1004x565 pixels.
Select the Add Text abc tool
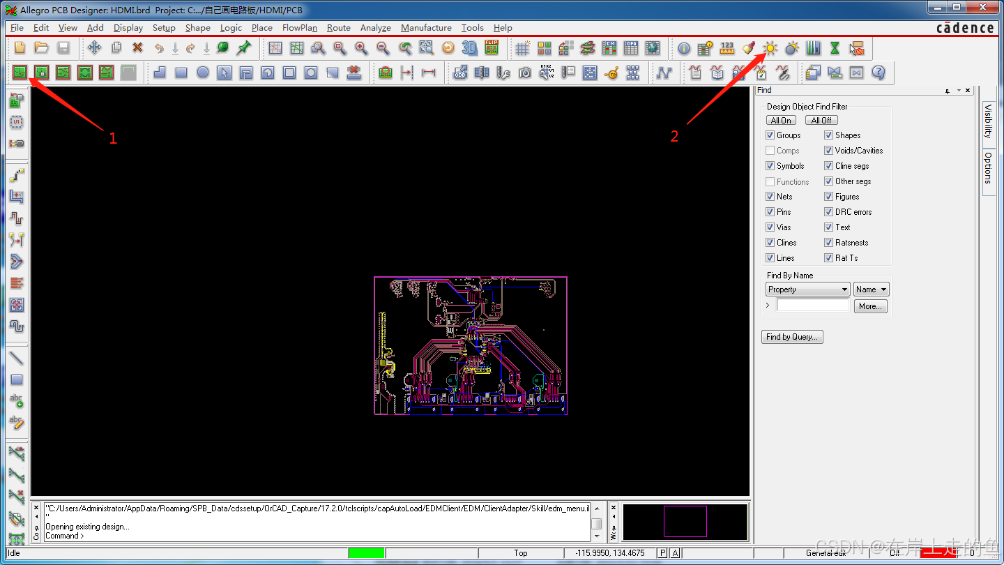17,401
